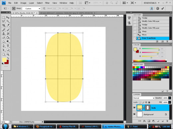The image size is (173, 129).
Task: Open status bar info arrow
Action: (x=43, y=122)
